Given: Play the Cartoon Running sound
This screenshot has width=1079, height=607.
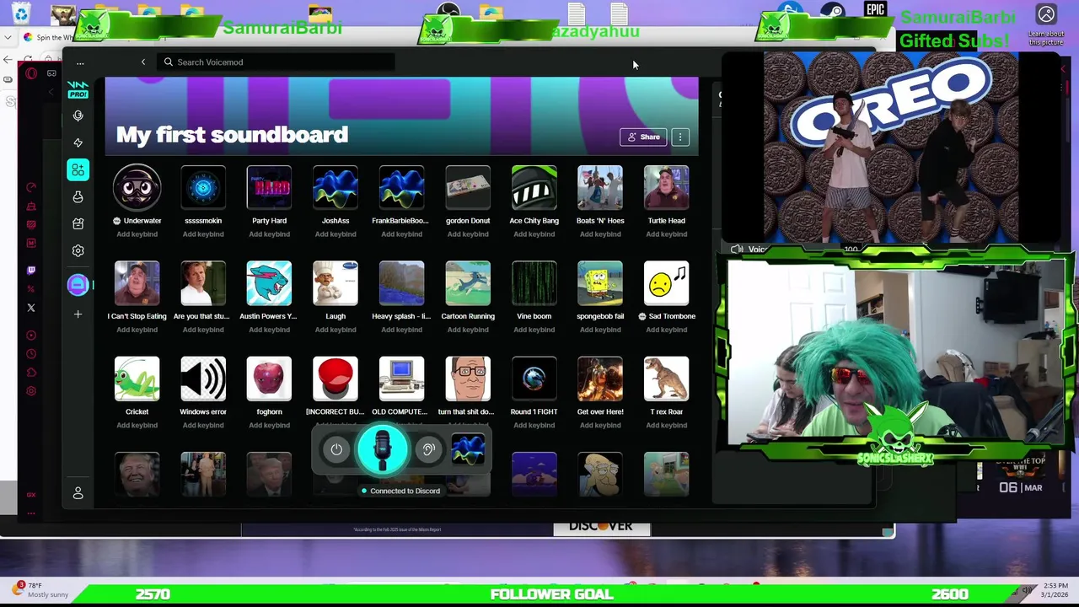Looking at the screenshot, I should (468, 283).
